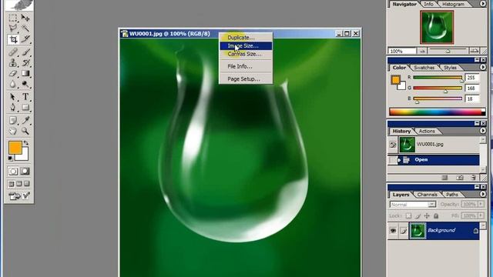This screenshot has height=277, width=493.
Task: Select the Eyedropper tool
Action: (25, 120)
